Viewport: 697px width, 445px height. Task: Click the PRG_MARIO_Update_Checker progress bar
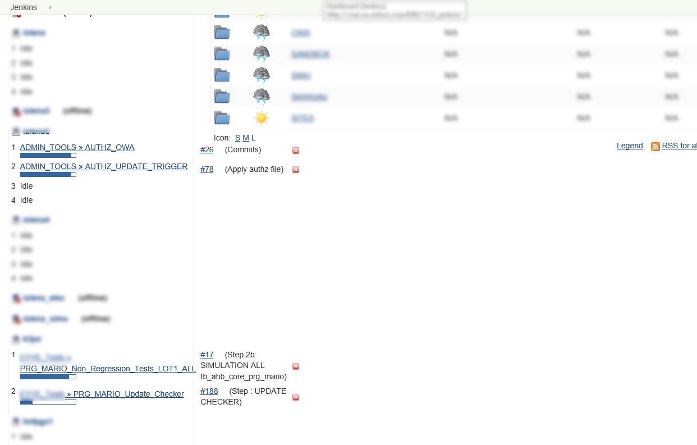click(x=48, y=402)
